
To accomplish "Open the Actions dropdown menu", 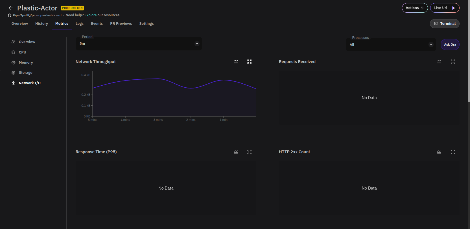I will (415, 8).
